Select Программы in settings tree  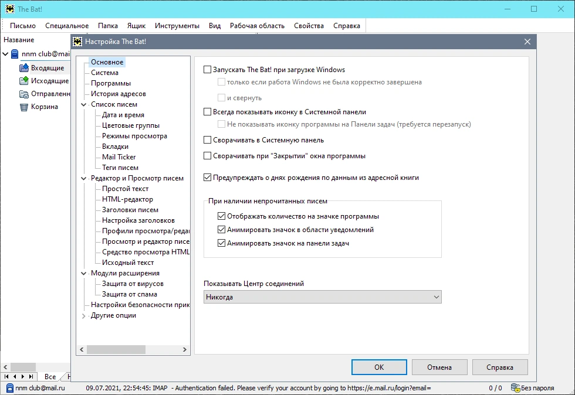point(111,83)
